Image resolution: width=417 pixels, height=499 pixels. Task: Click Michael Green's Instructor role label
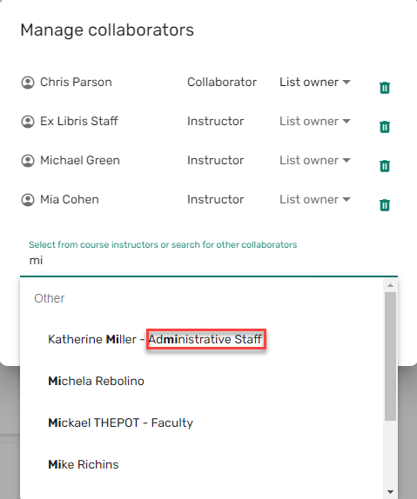point(216,160)
